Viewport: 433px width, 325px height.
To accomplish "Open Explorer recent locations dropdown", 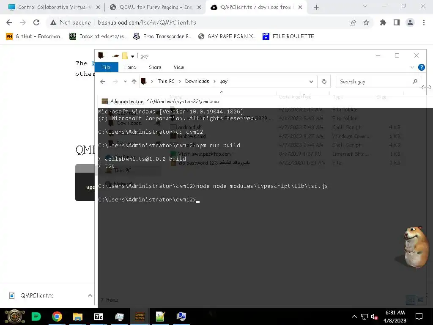I will click(125, 82).
